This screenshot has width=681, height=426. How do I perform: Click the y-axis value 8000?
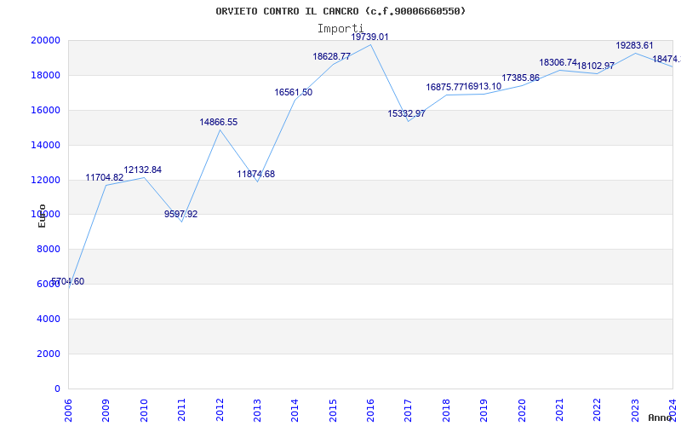[x=49, y=249]
